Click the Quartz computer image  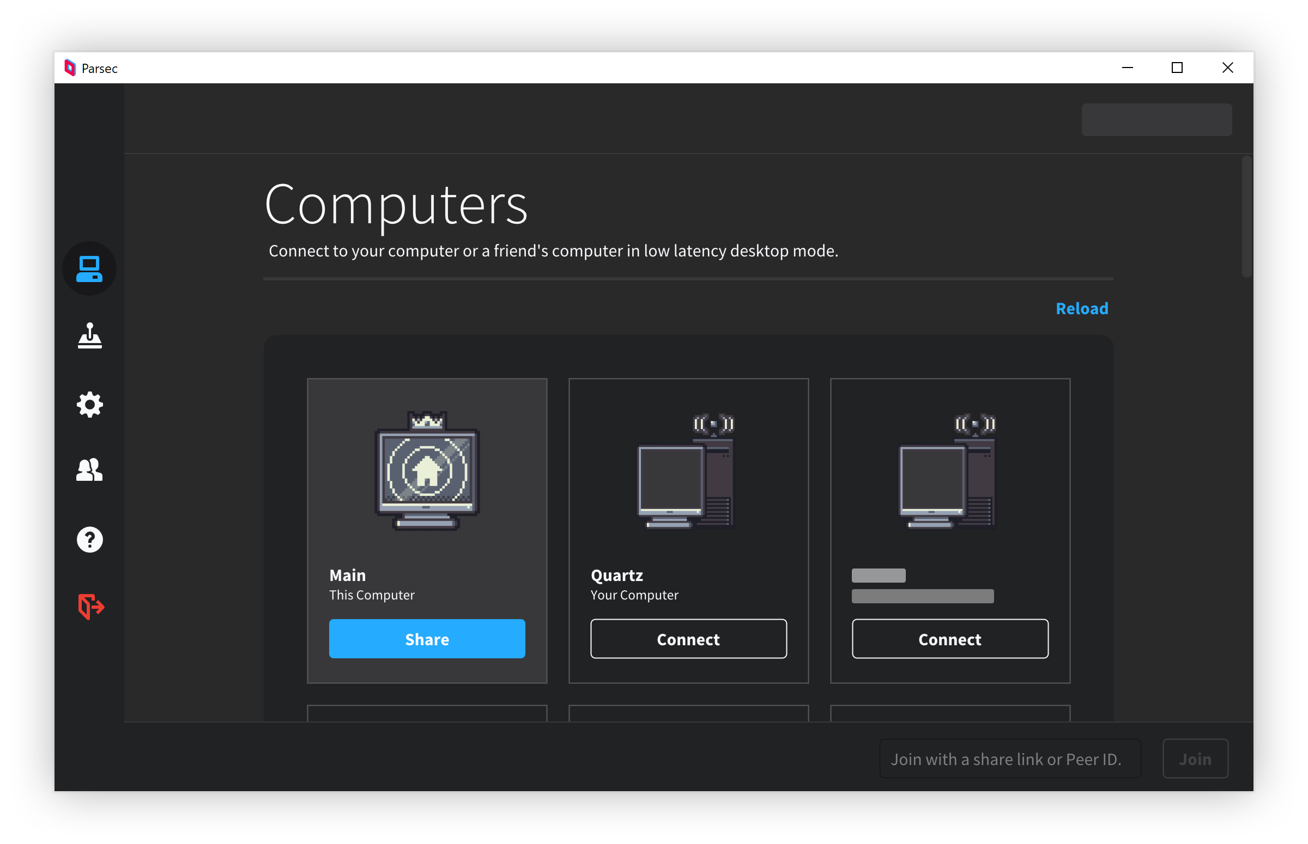pyautogui.click(x=686, y=471)
